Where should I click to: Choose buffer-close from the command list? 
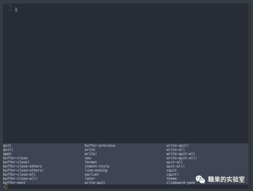(x=15, y=158)
